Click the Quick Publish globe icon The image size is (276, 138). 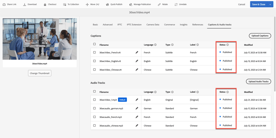(107, 4)
